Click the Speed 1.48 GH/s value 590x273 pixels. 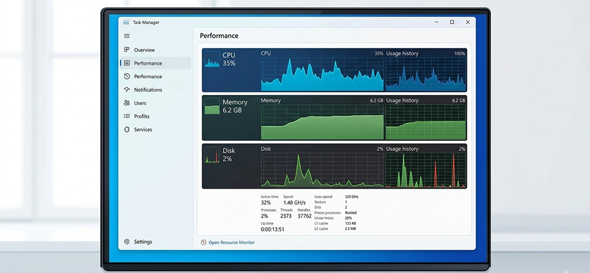pos(294,203)
